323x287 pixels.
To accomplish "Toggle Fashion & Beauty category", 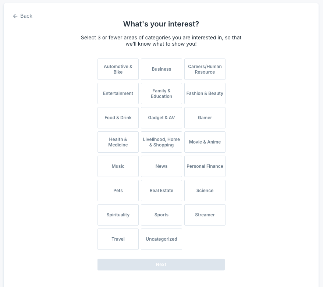I will (x=205, y=93).
